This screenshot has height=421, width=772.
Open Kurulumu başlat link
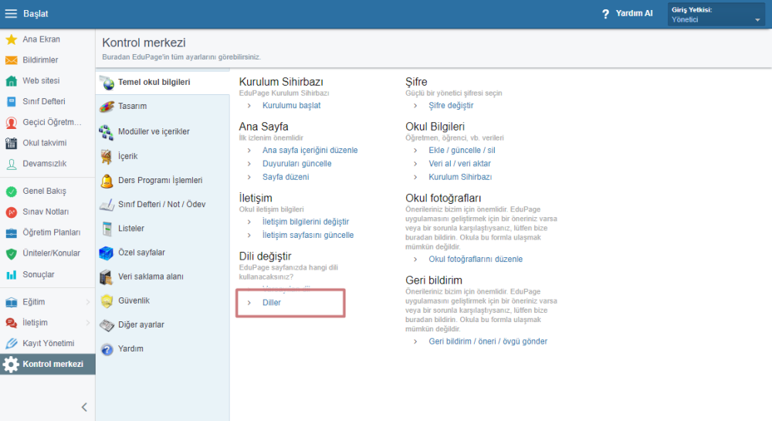[291, 105]
